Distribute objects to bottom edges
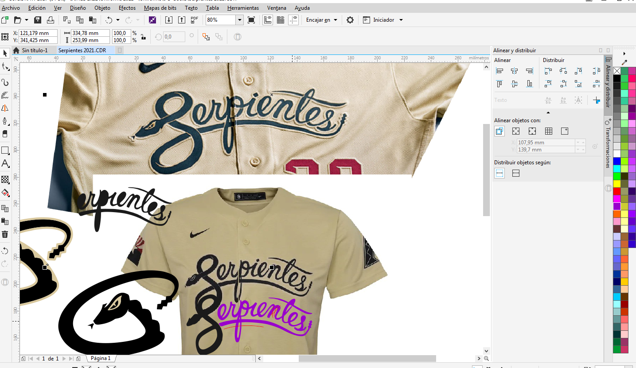The width and height of the screenshot is (636, 368). point(578,84)
